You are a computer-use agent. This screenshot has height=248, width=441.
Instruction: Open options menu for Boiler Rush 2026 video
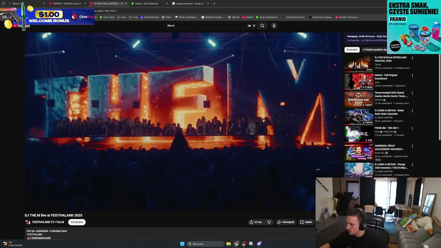tap(412, 111)
